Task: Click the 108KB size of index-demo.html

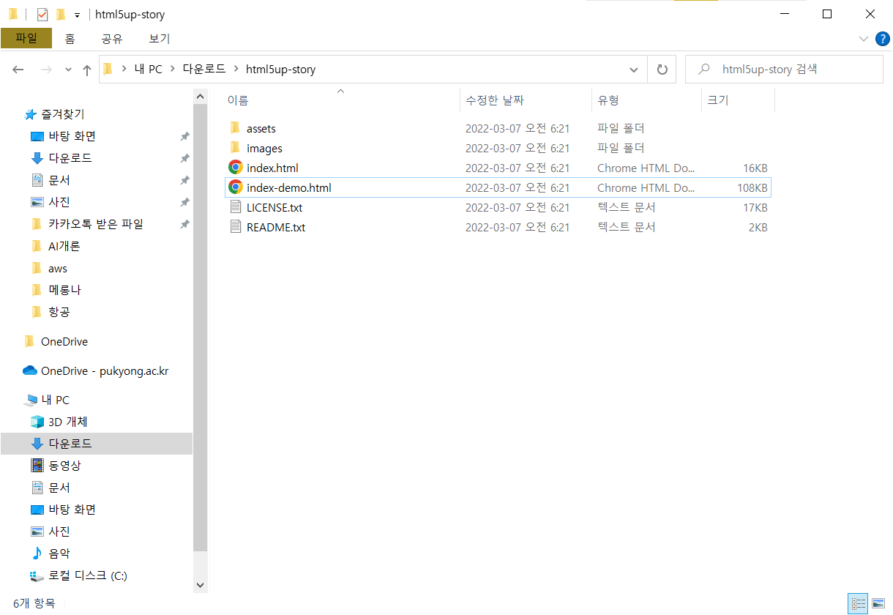Action: [752, 187]
